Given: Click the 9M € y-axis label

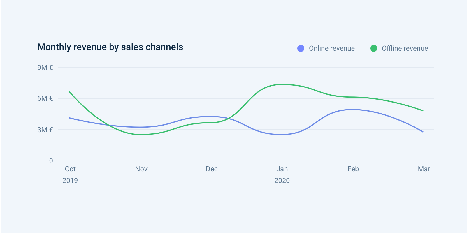Looking at the screenshot, I should tap(45, 68).
